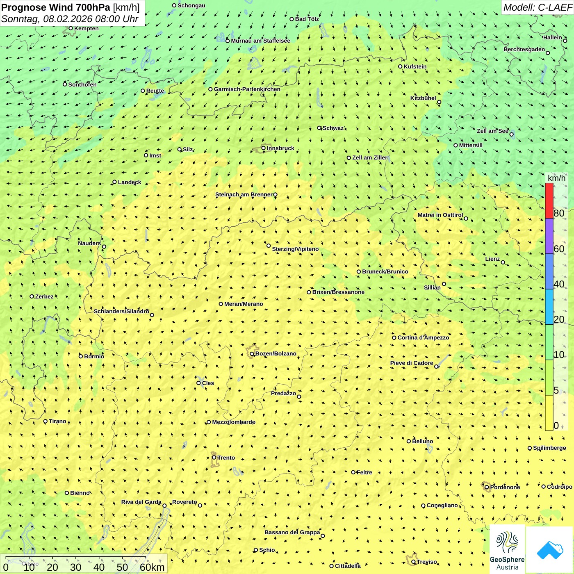Click the 'Feltre' label
This screenshot has height=574, width=574.
(x=364, y=472)
